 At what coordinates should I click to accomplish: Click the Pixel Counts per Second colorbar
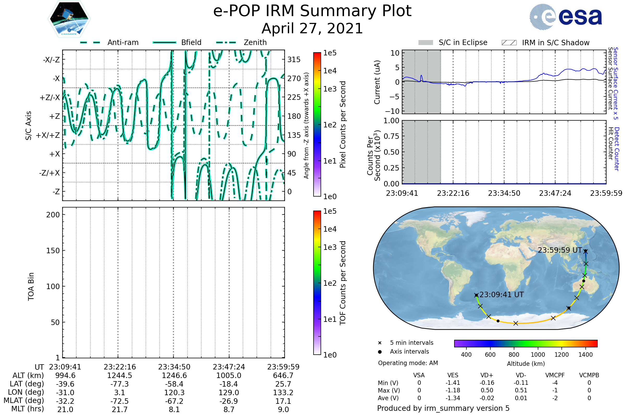317,124
